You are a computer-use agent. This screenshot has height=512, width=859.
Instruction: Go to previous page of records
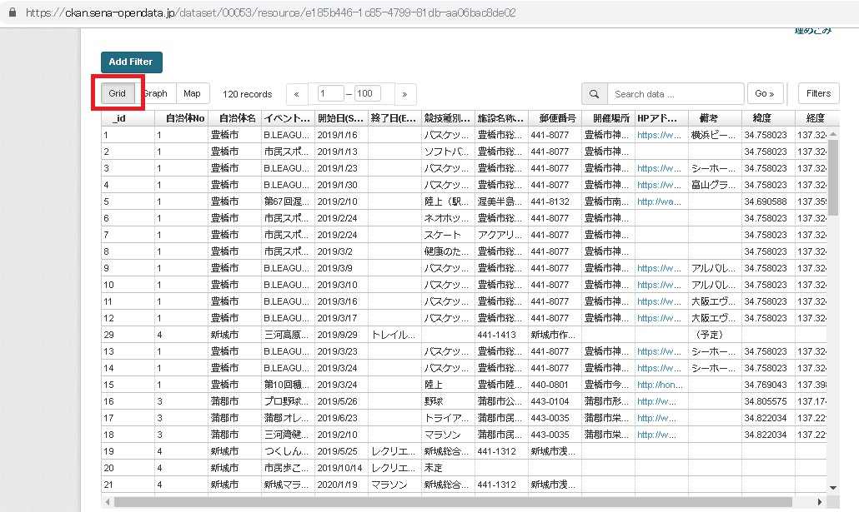point(297,94)
